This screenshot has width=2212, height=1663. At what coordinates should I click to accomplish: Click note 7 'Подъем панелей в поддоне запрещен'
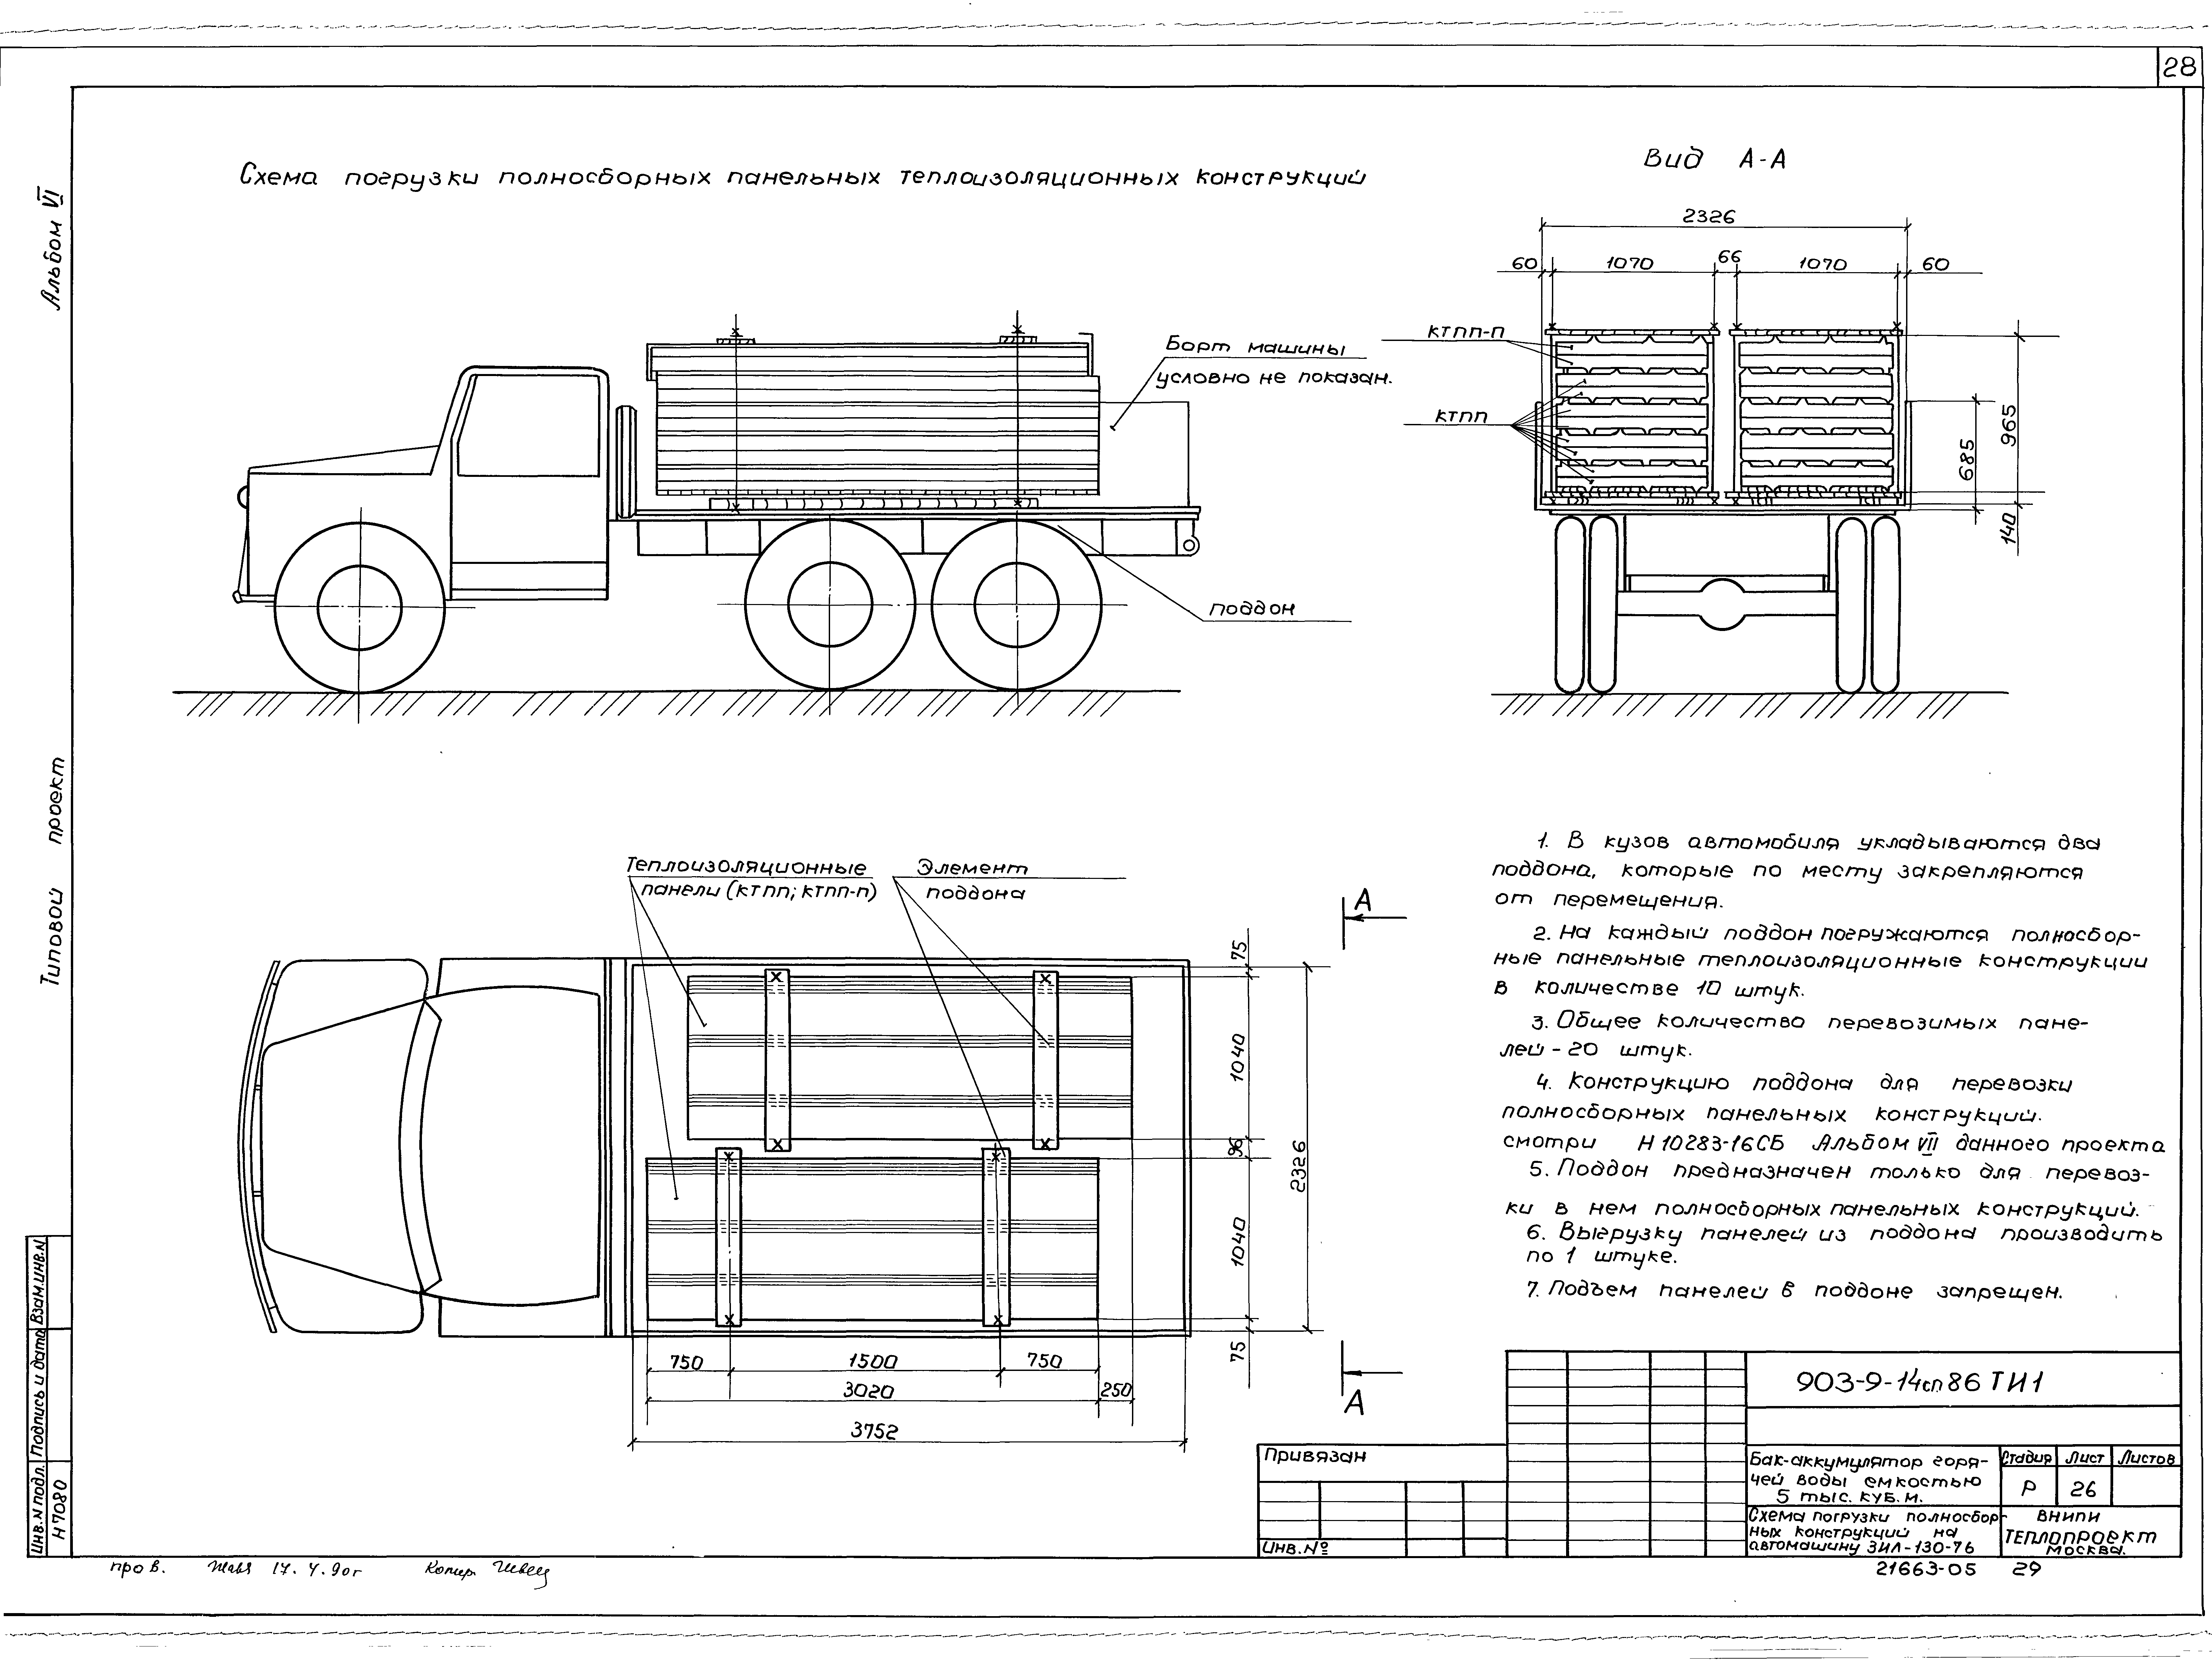pyautogui.click(x=1795, y=1291)
